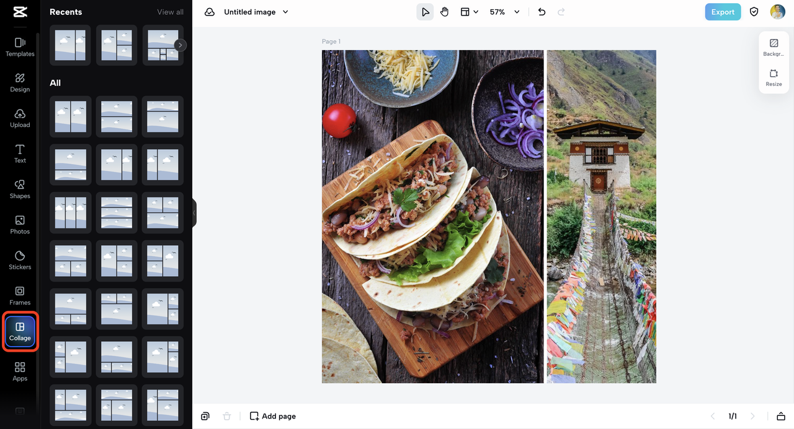Open the Design panel
This screenshot has width=794, height=429.
tap(20, 82)
